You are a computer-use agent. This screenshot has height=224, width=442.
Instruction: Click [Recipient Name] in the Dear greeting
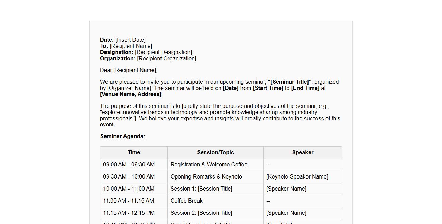135,70
